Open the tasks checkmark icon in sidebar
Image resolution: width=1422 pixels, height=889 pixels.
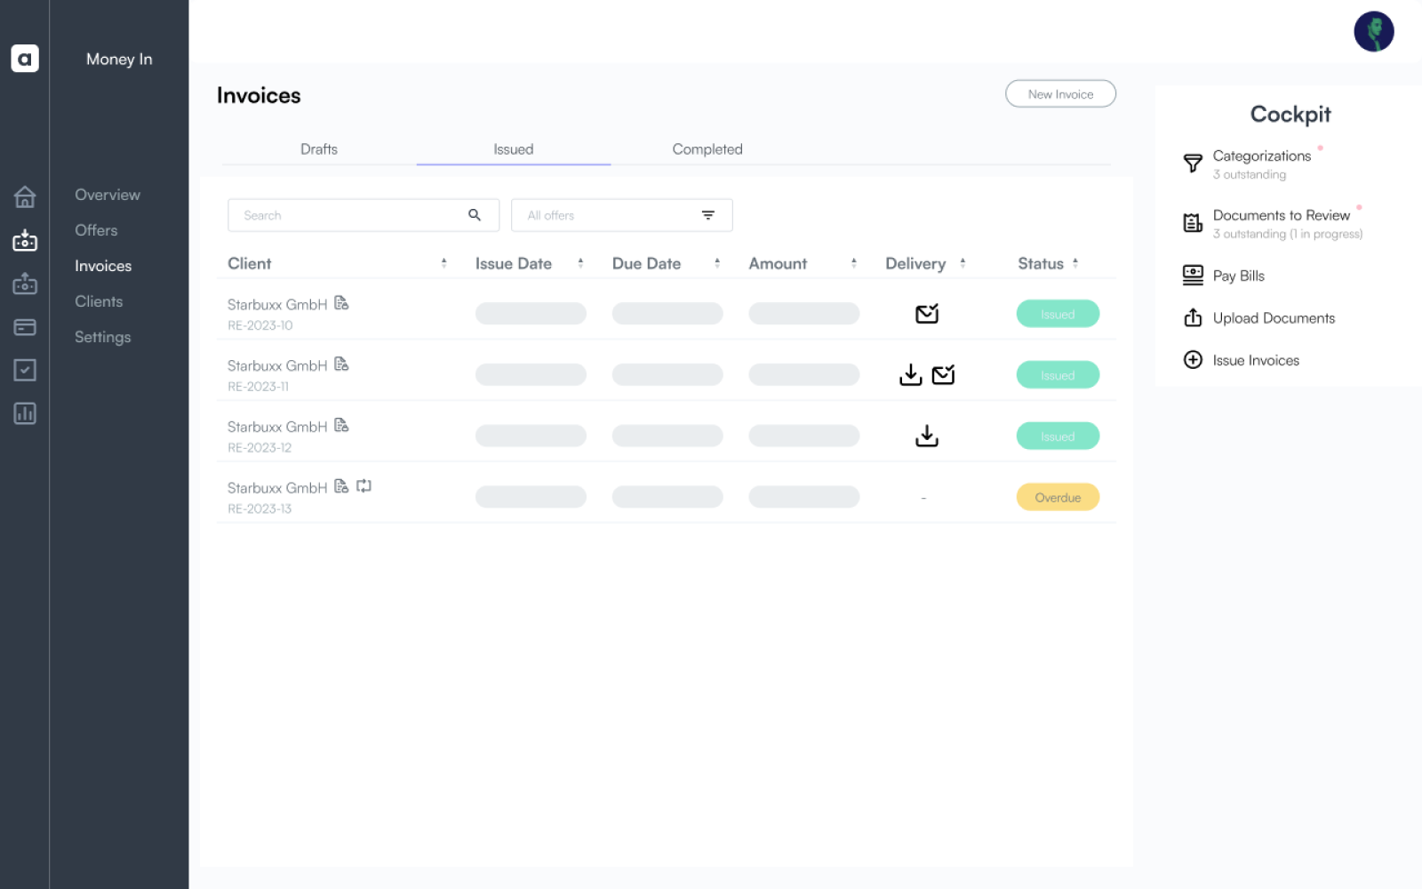[x=25, y=371]
